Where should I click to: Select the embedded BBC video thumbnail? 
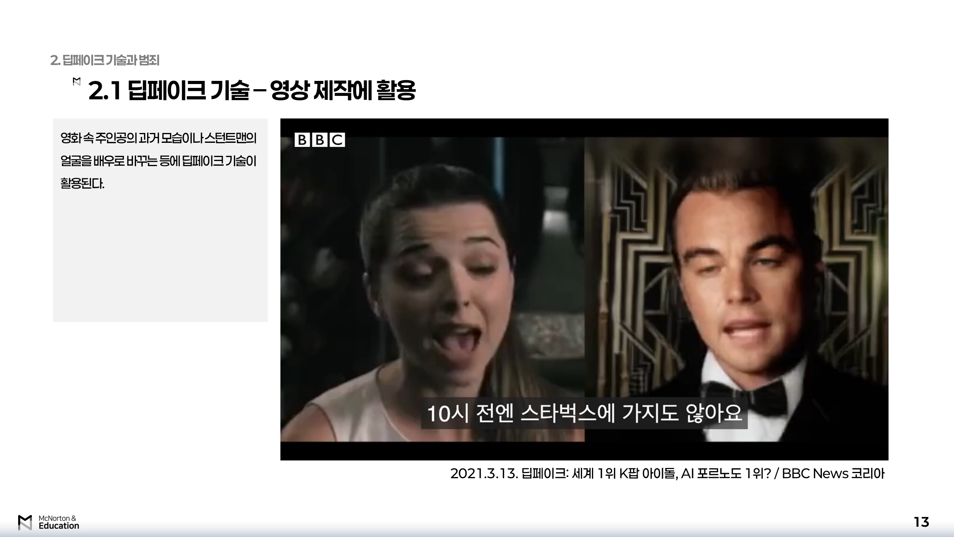[x=584, y=289]
